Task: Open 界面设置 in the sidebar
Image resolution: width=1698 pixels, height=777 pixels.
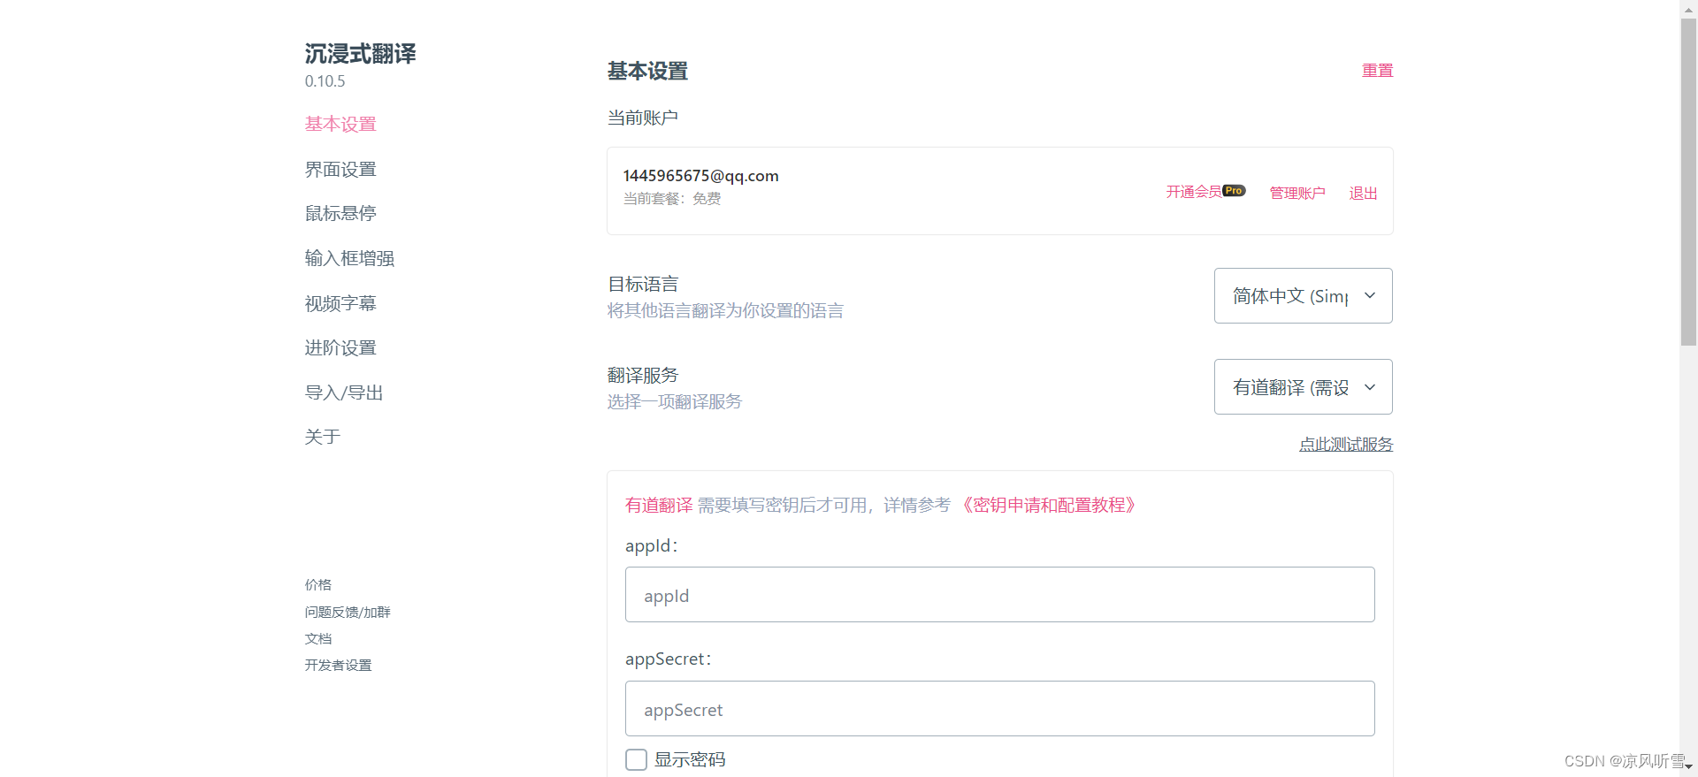Action: point(340,170)
